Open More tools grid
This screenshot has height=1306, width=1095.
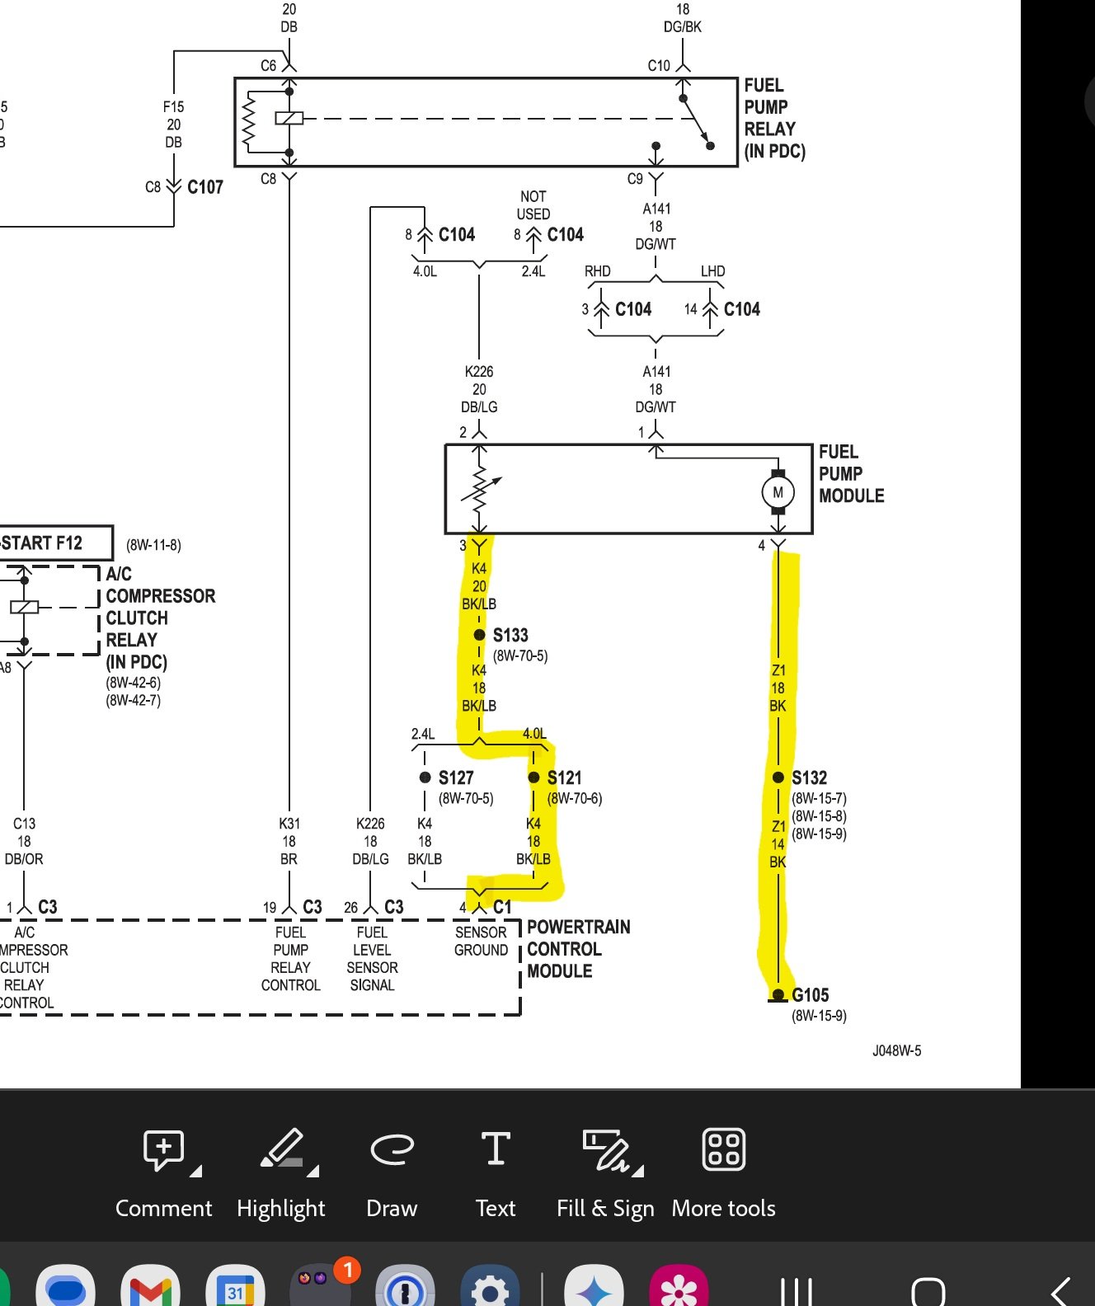point(723,1172)
